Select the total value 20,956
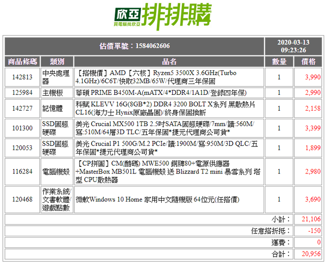This screenshot has width=325, height=262. 311,254
